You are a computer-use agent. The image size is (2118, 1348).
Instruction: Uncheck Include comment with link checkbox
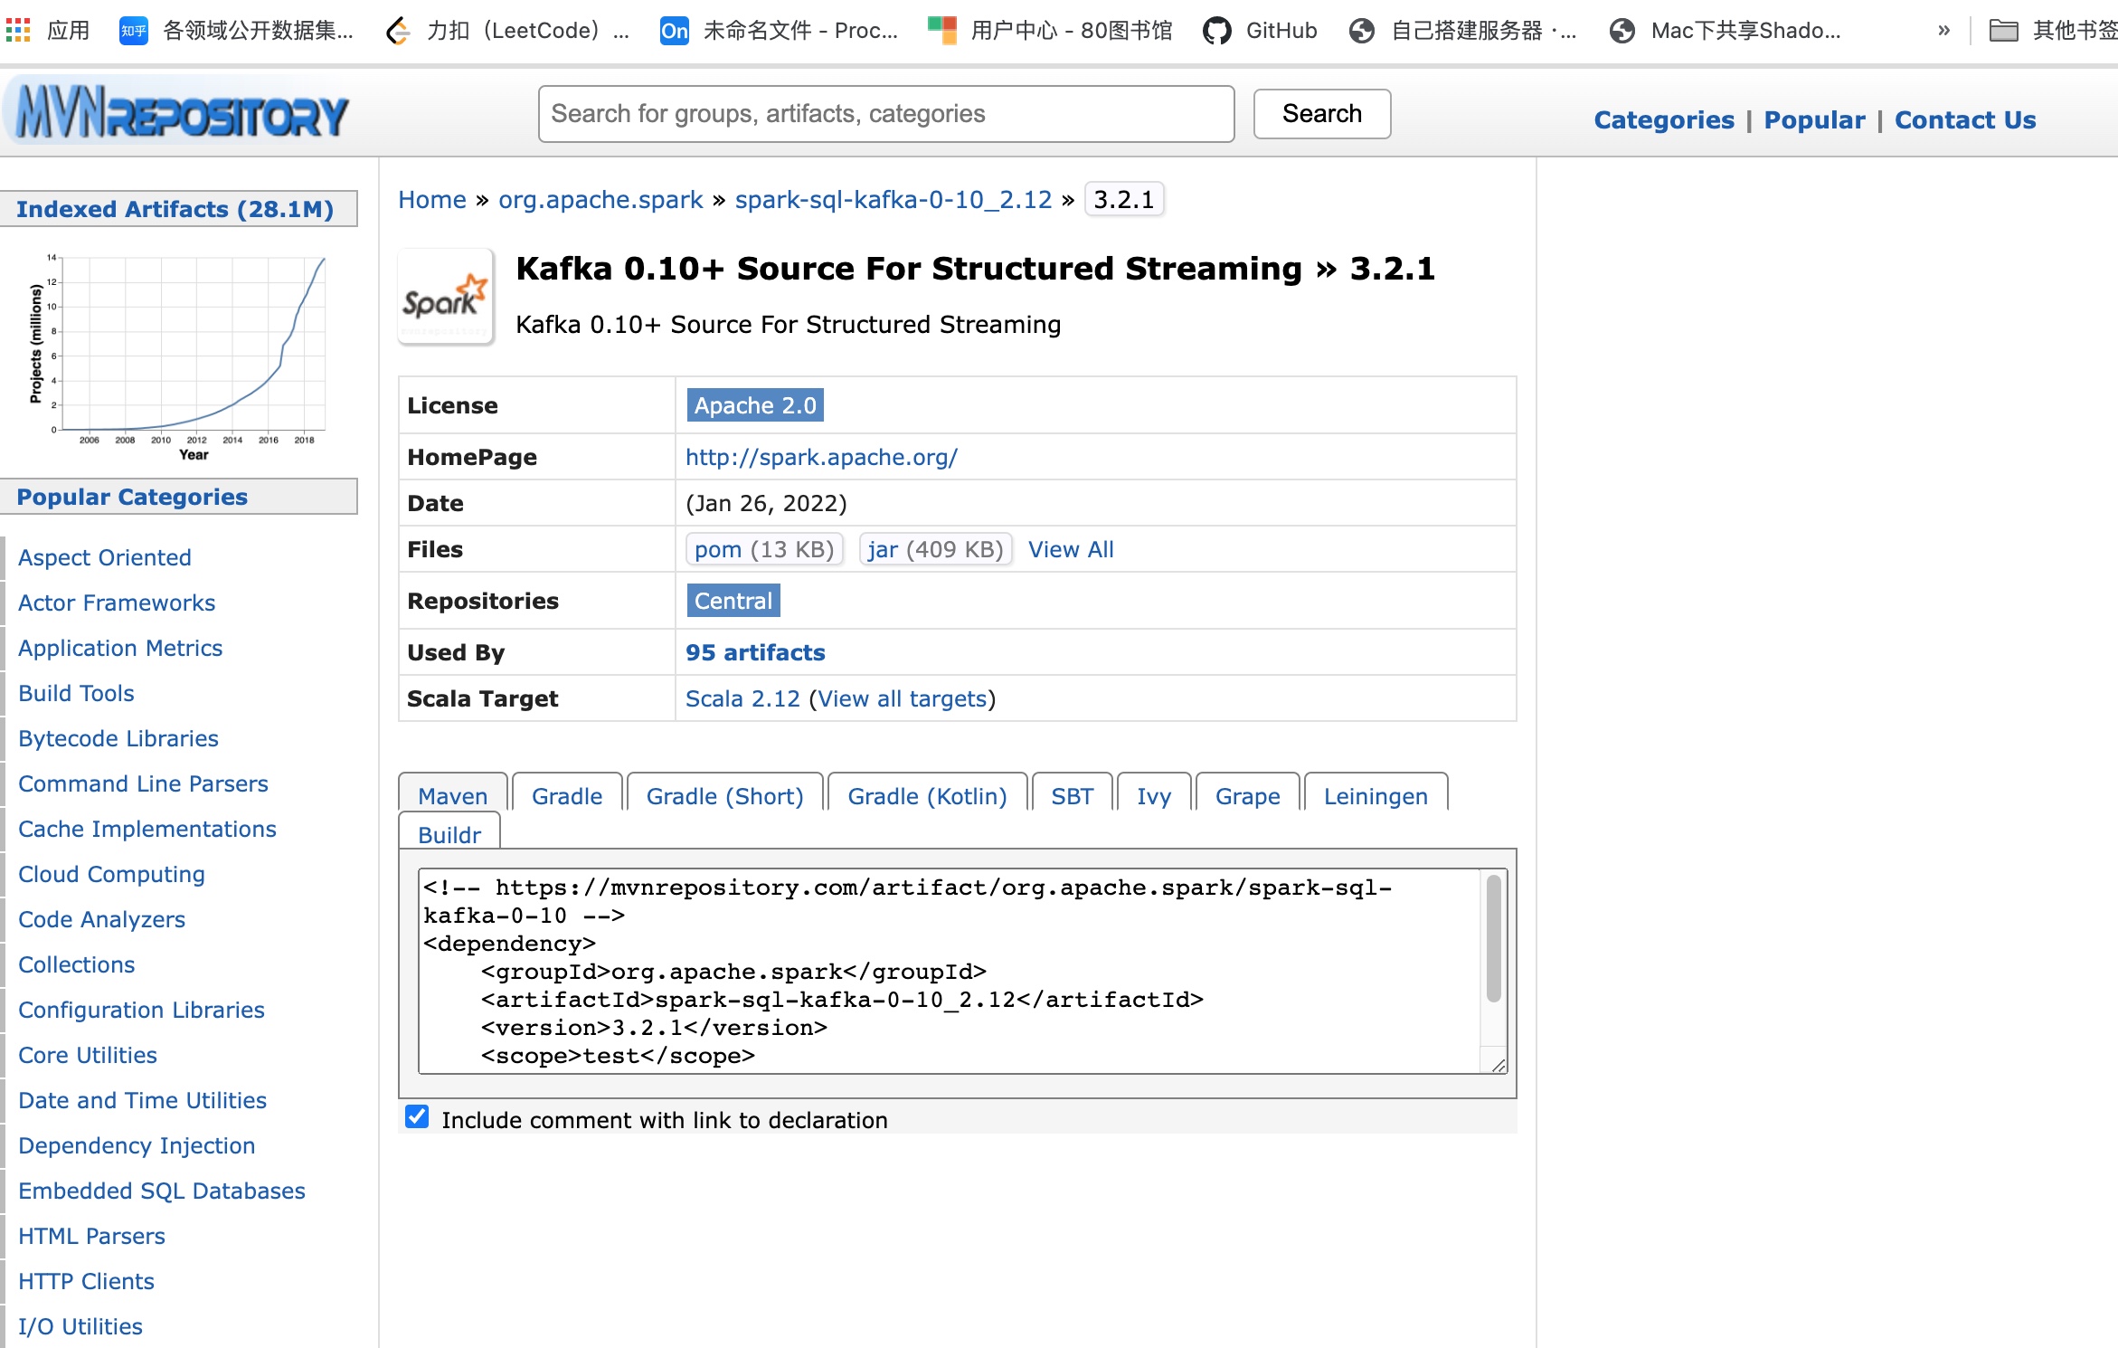coord(417,1116)
